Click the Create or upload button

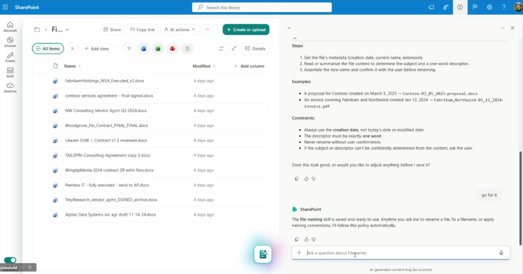[246, 30]
